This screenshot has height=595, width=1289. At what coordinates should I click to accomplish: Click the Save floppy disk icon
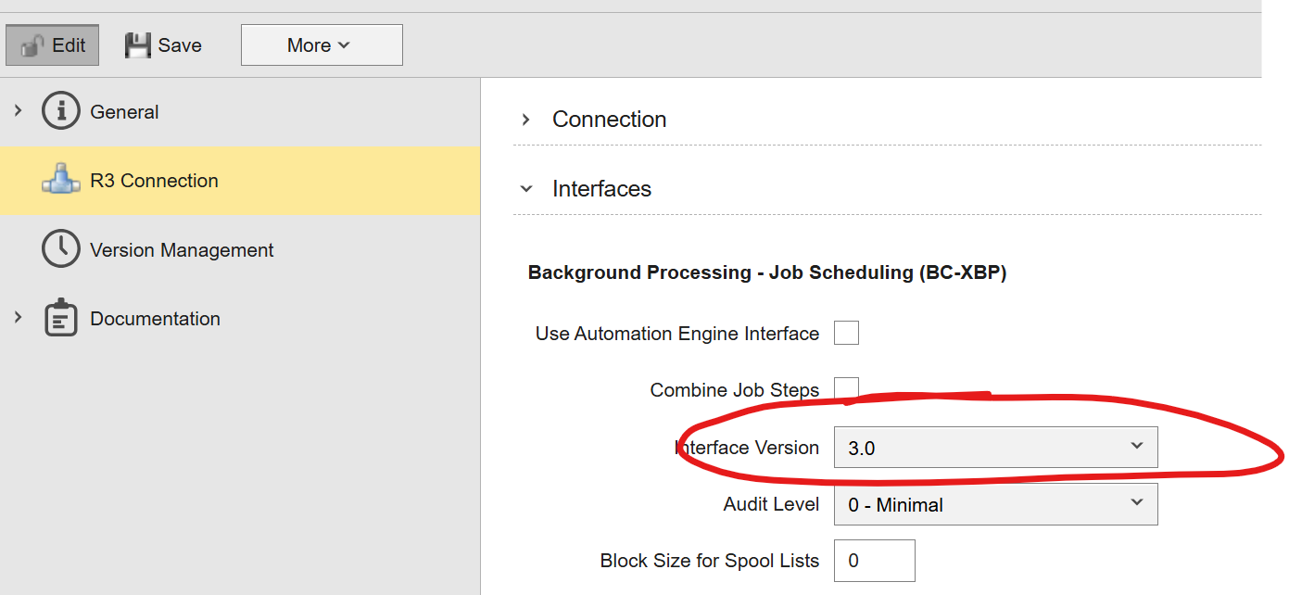[x=138, y=45]
